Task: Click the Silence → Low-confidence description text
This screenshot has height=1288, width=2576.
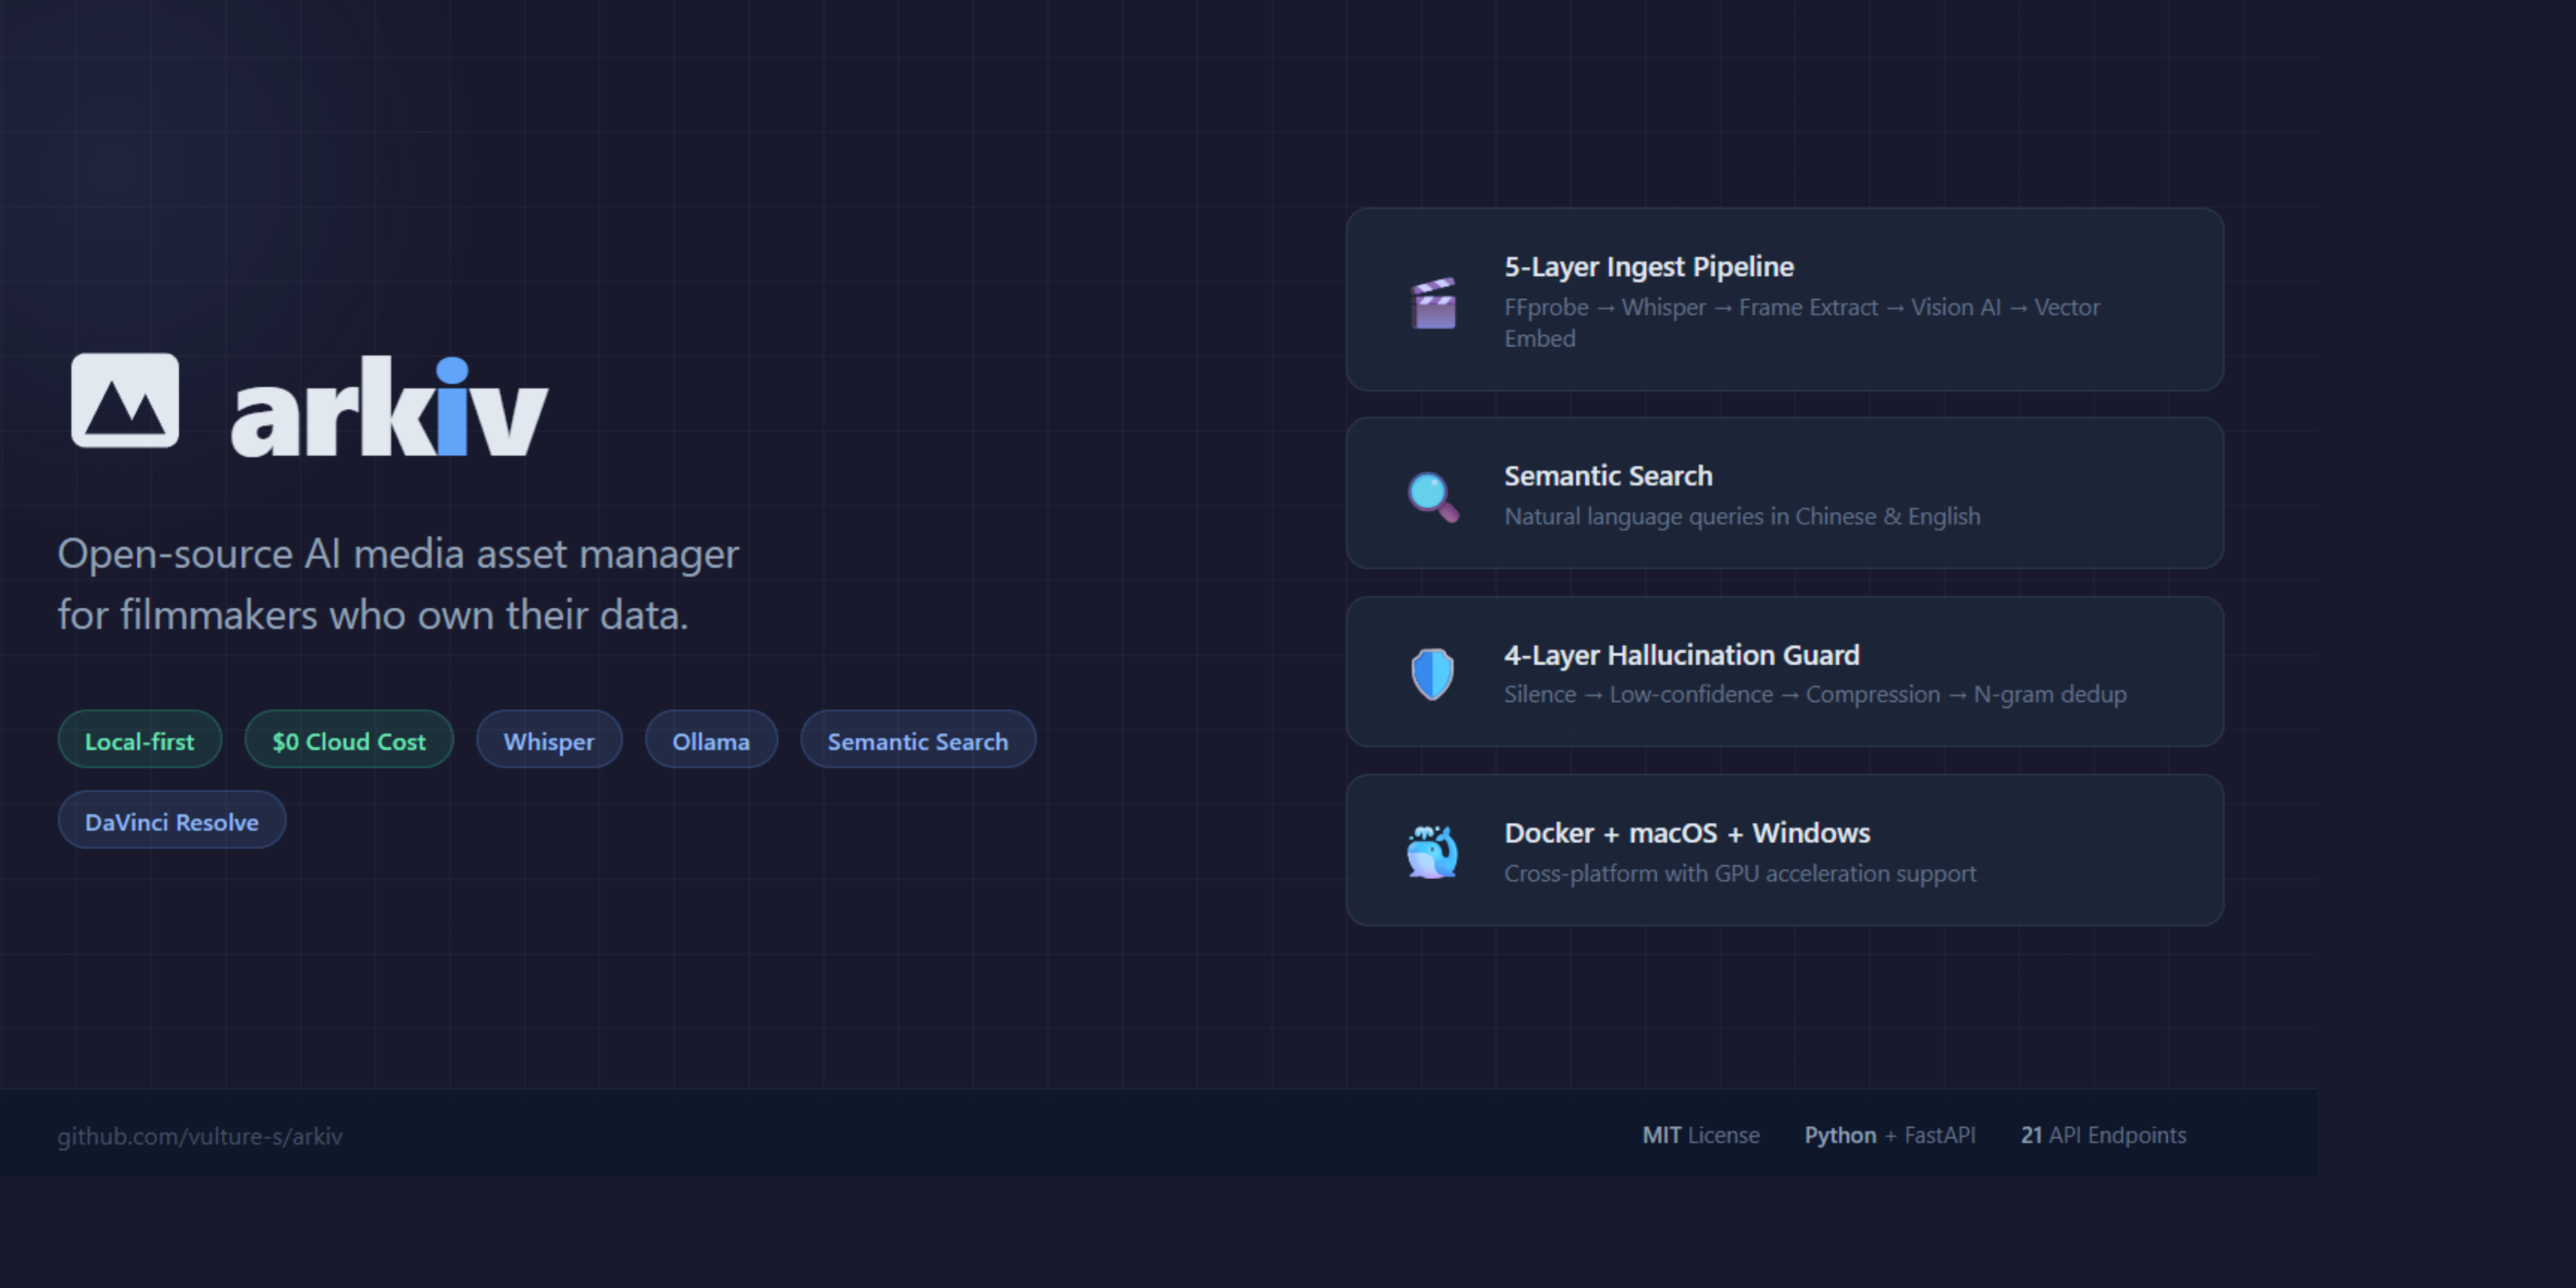Action: tap(1815, 694)
